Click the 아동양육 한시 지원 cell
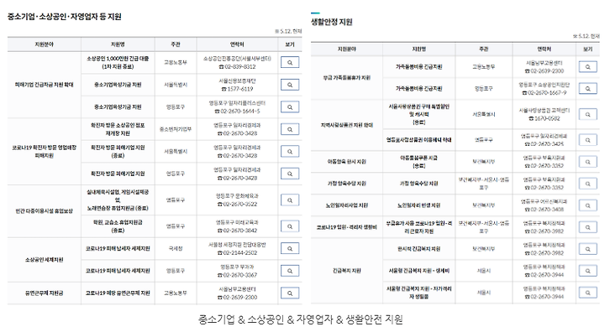The height and width of the screenshot is (332, 605). [347, 162]
